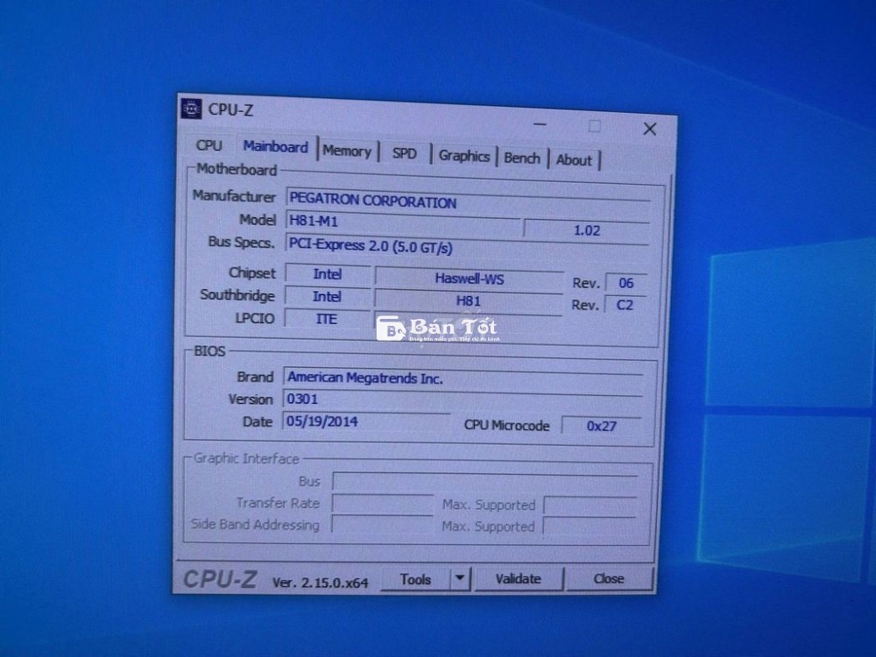Click the Max. Supported field beside Side Band Addressing
The image size is (876, 657).
click(x=590, y=526)
